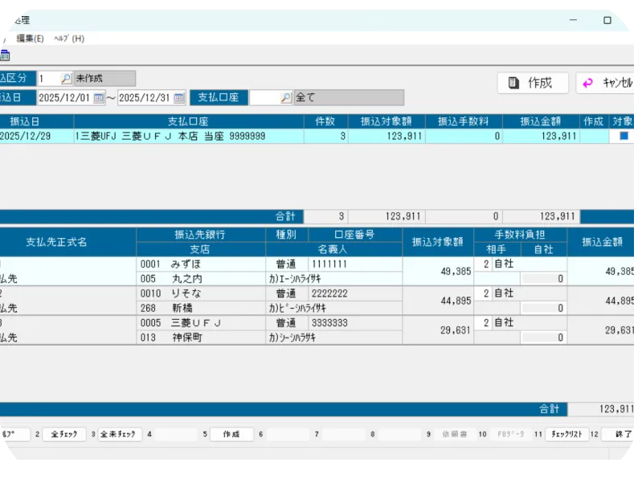Click the 終了 function button

click(622, 434)
